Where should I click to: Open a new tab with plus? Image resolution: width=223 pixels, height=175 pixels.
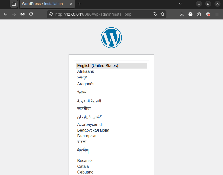coord(80,4)
